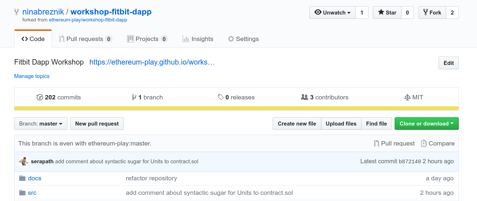Viewport: 477px width, 201px height.
Task: Open the workshop-fitbit-dapp repository link
Action: [x=111, y=12]
